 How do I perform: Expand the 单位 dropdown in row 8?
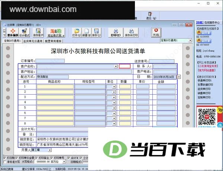click(114, 124)
